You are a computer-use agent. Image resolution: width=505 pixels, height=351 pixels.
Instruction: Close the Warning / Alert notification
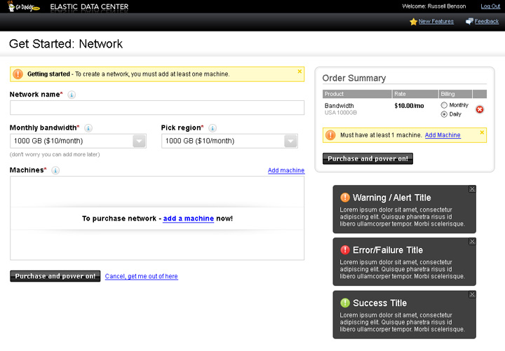[x=472, y=189]
